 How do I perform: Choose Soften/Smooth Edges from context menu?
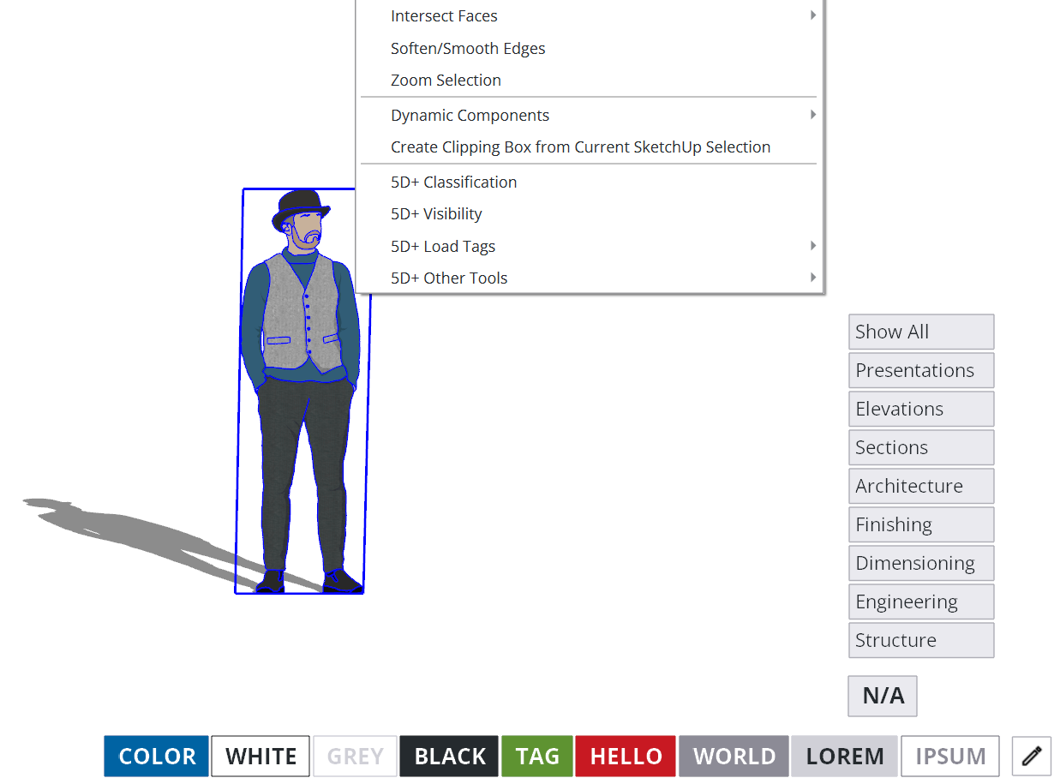(x=468, y=48)
